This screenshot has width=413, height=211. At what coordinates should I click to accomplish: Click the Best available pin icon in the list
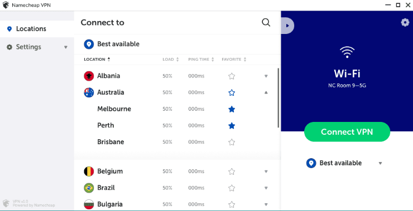coord(89,44)
